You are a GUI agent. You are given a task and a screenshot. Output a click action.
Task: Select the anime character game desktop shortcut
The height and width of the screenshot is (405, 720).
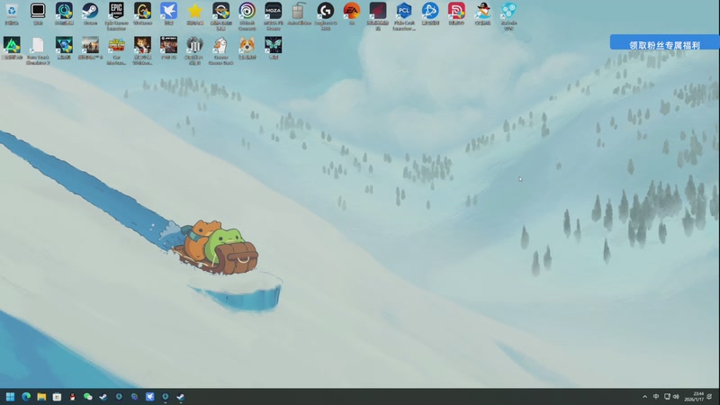(x=142, y=50)
